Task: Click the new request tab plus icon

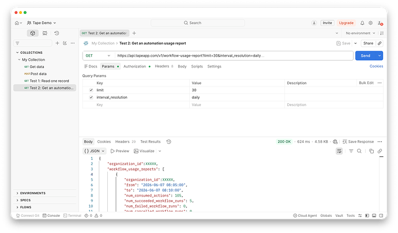Action: point(134,33)
